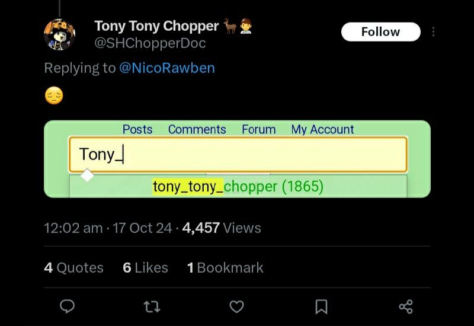Open the @SHChopperDoc handle

150,43
